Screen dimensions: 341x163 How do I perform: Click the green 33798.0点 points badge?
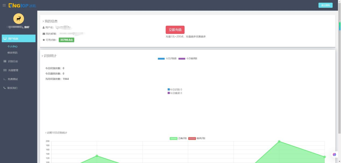pyautogui.click(x=66, y=40)
